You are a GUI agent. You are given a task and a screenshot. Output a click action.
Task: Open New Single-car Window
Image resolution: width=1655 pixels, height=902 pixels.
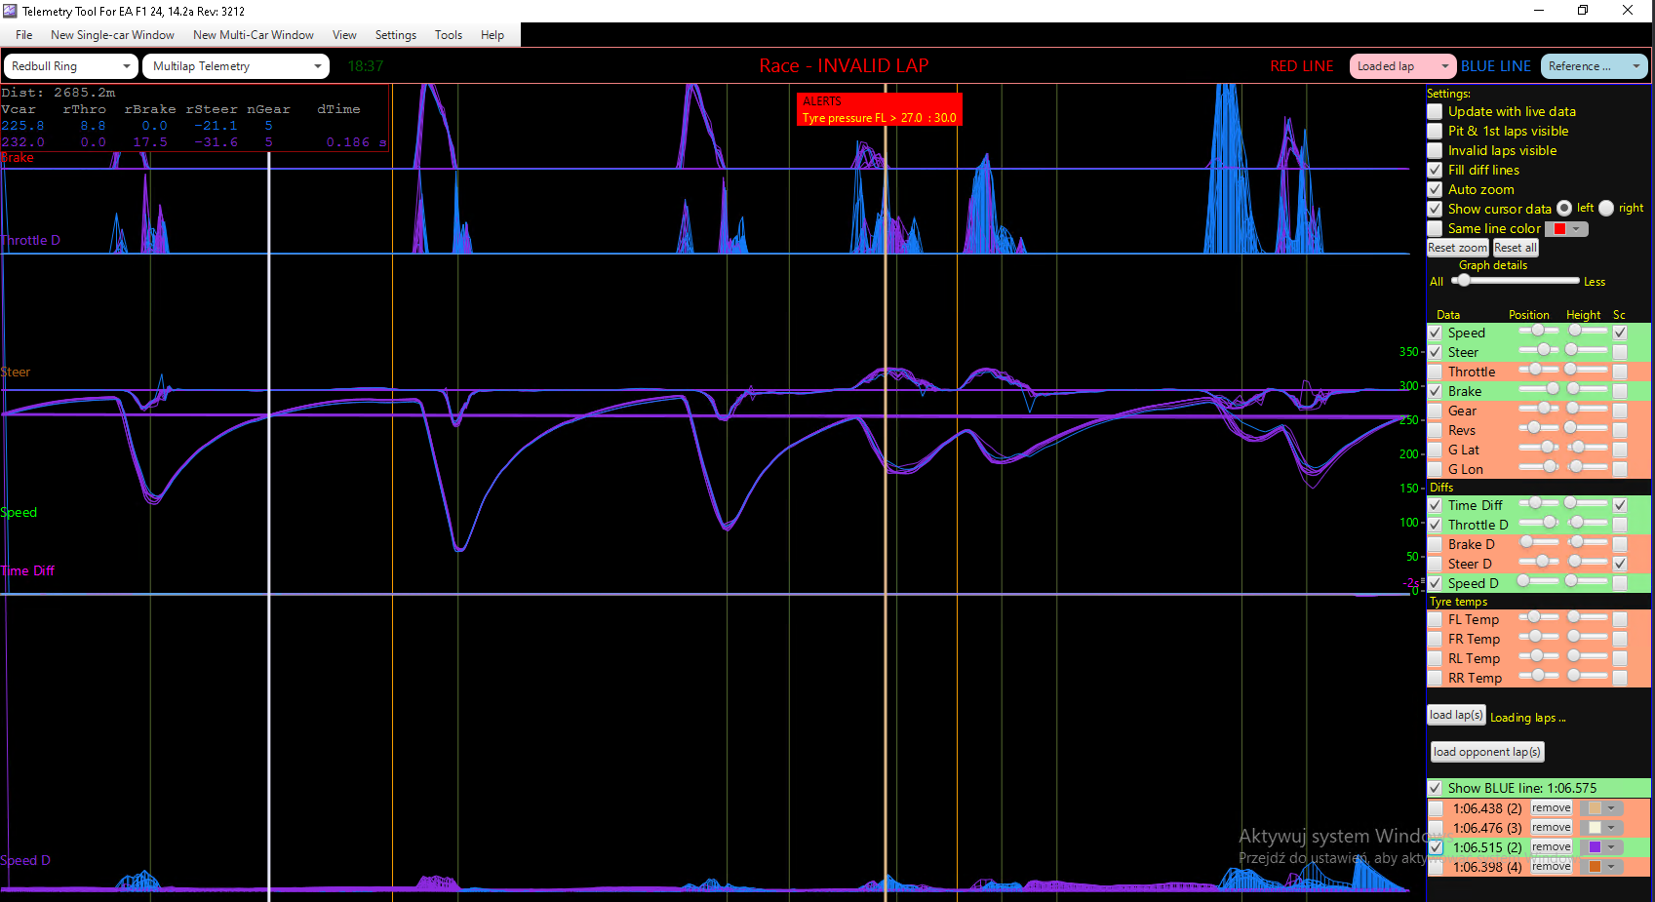112,35
